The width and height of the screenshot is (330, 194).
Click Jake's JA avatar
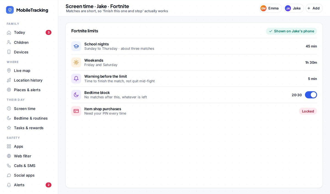coord(288,8)
